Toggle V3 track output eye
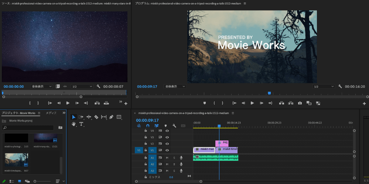Screen dimensions: 369x184 point(167,137)
